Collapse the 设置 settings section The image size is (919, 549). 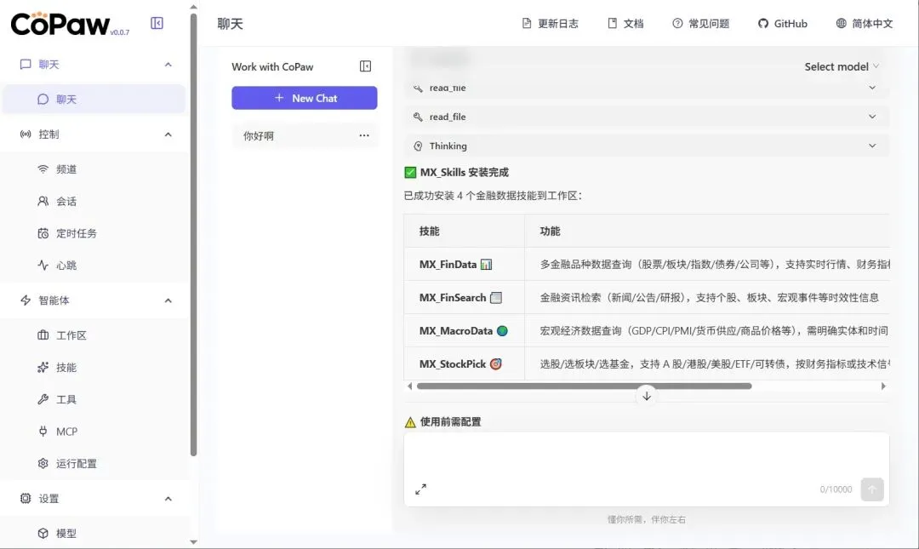pos(168,499)
